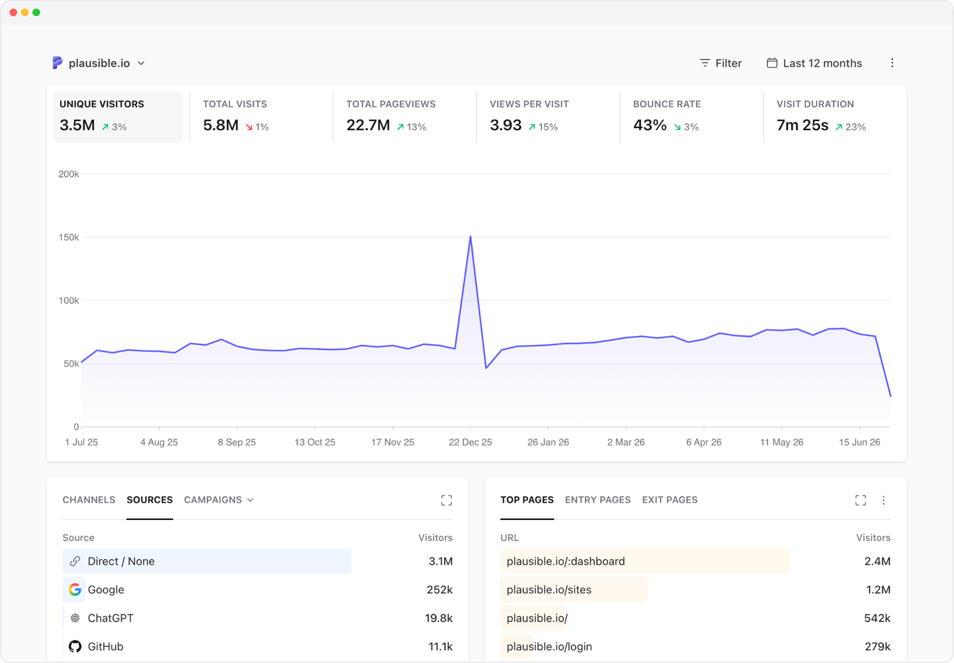Open the top-right three-dot options menu

(892, 63)
